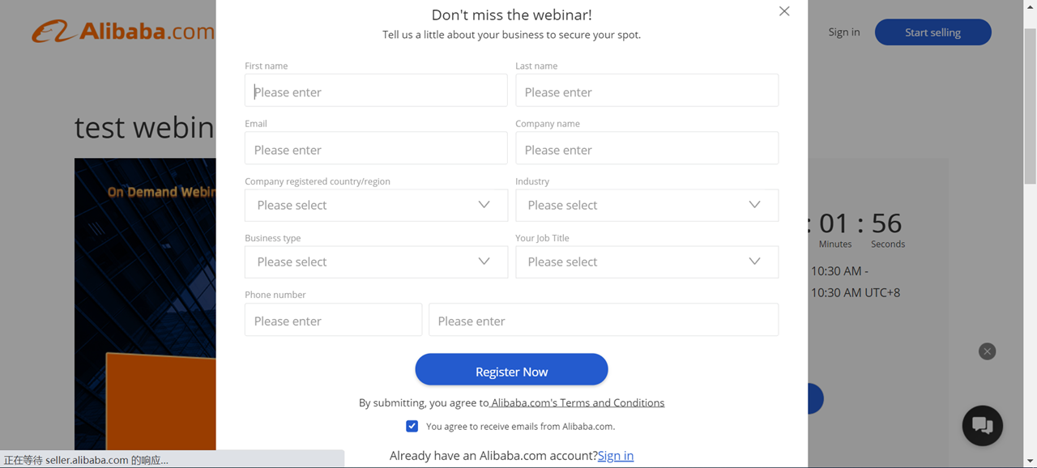Image resolution: width=1037 pixels, height=468 pixels.
Task: Click the Company name field
Action: 647,148
